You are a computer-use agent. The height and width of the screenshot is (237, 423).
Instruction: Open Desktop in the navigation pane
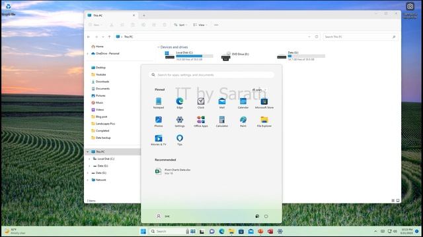98,67
